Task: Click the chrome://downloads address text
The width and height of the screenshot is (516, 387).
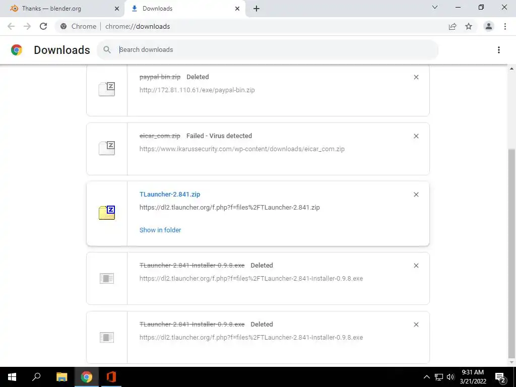Action: click(x=138, y=26)
